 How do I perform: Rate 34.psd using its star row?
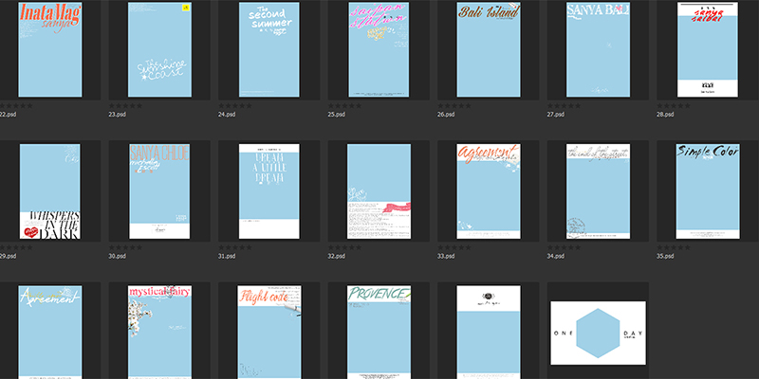click(565, 247)
